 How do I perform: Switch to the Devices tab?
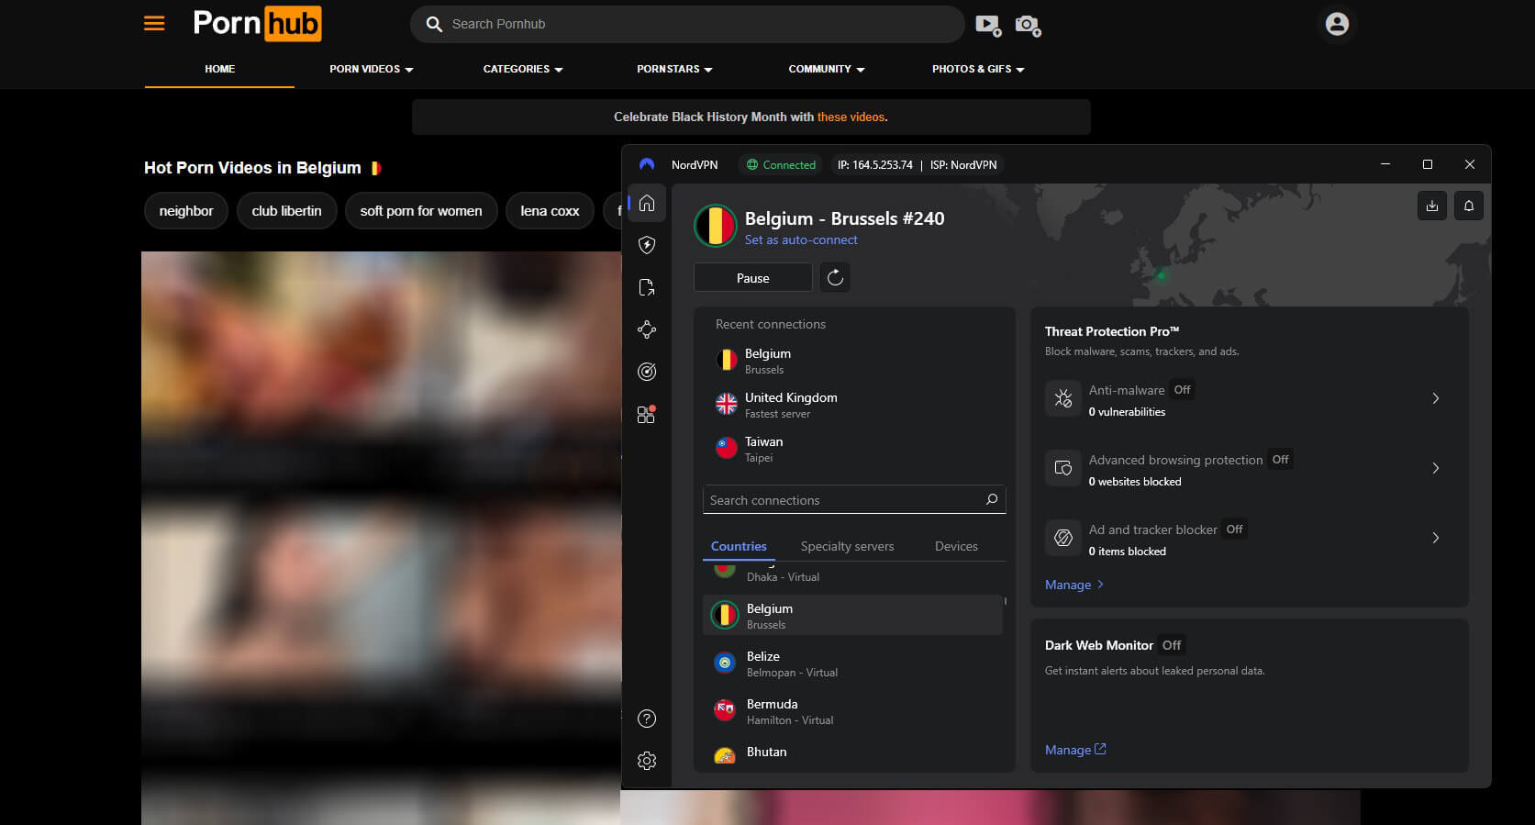pos(956,546)
